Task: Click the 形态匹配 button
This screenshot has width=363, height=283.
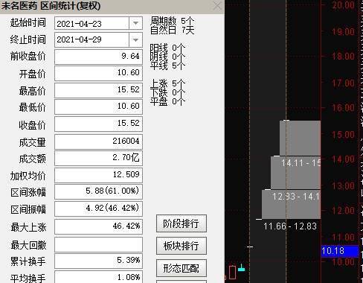Action: (181, 268)
